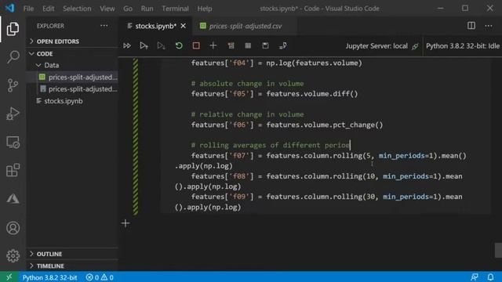The image size is (502, 282).
Task: Close the stocks.ipynb tab
Action: click(183, 26)
